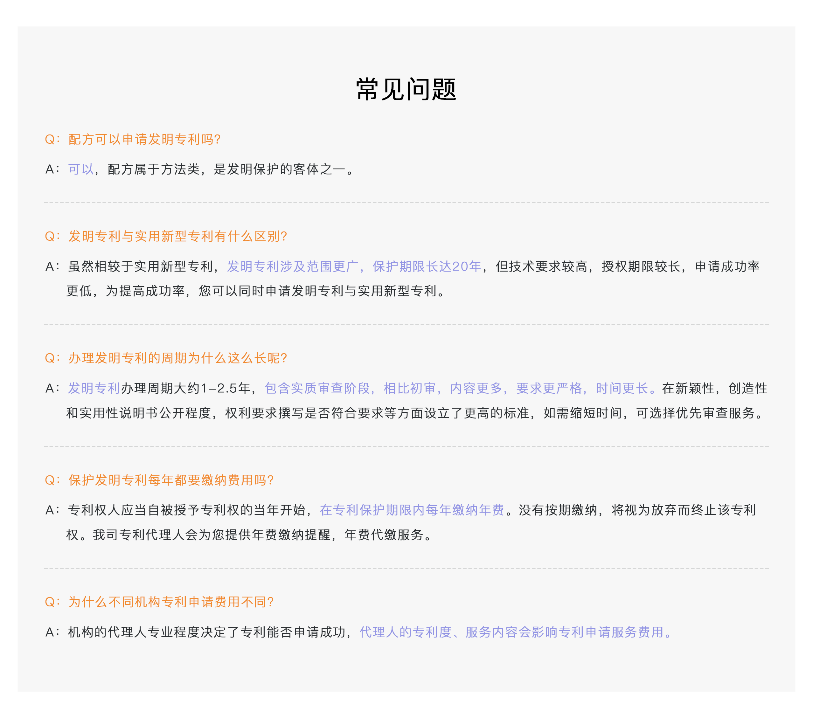Click the text 办理周期大约1-2.5年

point(185,389)
